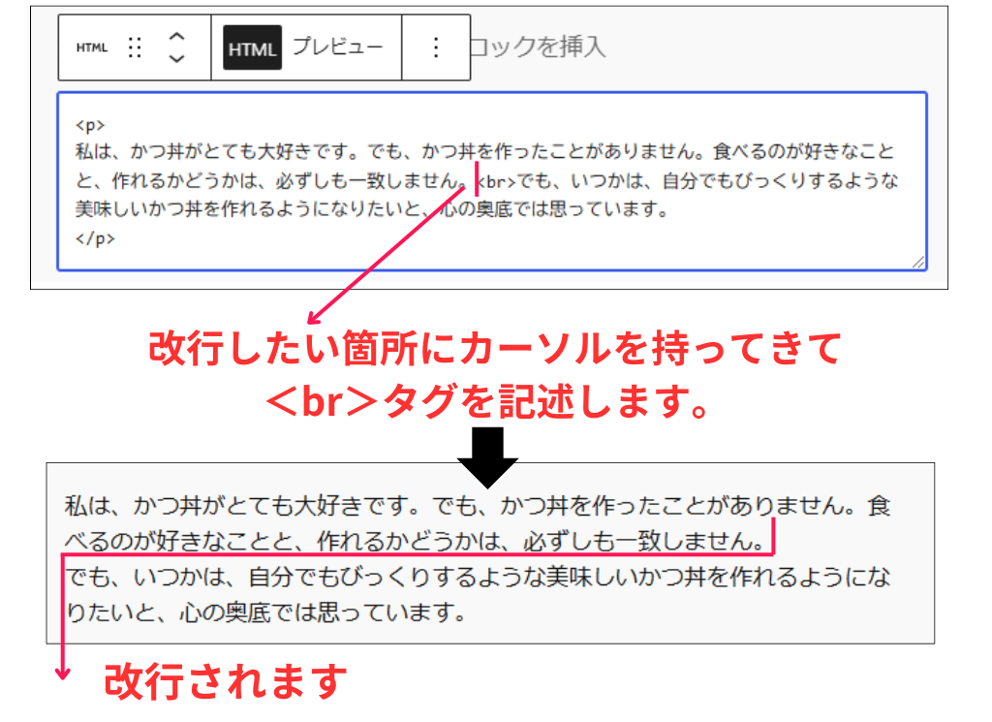Click the down chevron in the toolbar

pyautogui.click(x=177, y=56)
